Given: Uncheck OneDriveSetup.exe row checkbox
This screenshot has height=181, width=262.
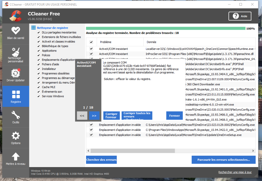Looking at the screenshot, I should tap(91, 135).
